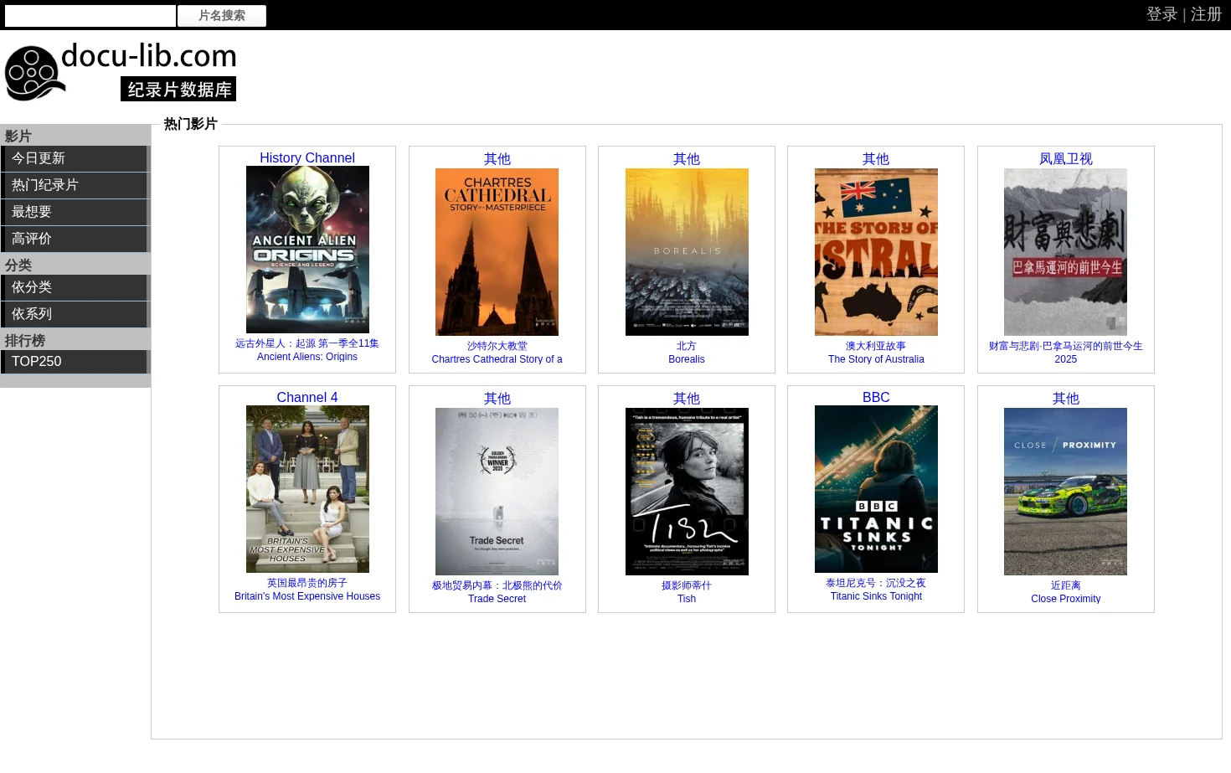The width and height of the screenshot is (1231, 773).
Task: Open the 远古外星人:起源 title link
Action: (307, 350)
